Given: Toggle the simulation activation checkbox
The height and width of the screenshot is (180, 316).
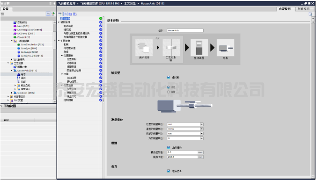Looking at the screenshot, I should (x=169, y=171).
